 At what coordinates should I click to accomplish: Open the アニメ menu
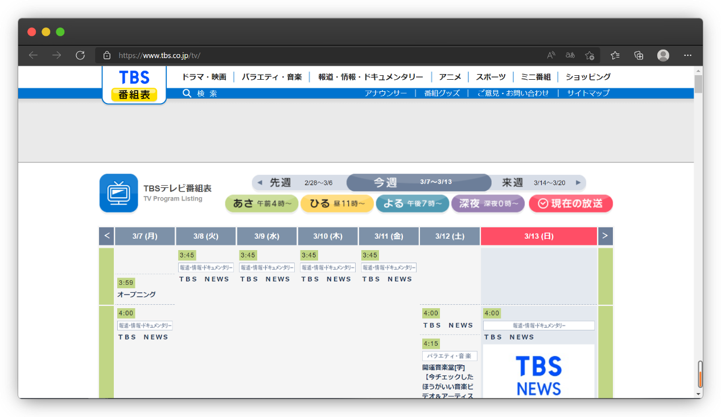(450, 77)
